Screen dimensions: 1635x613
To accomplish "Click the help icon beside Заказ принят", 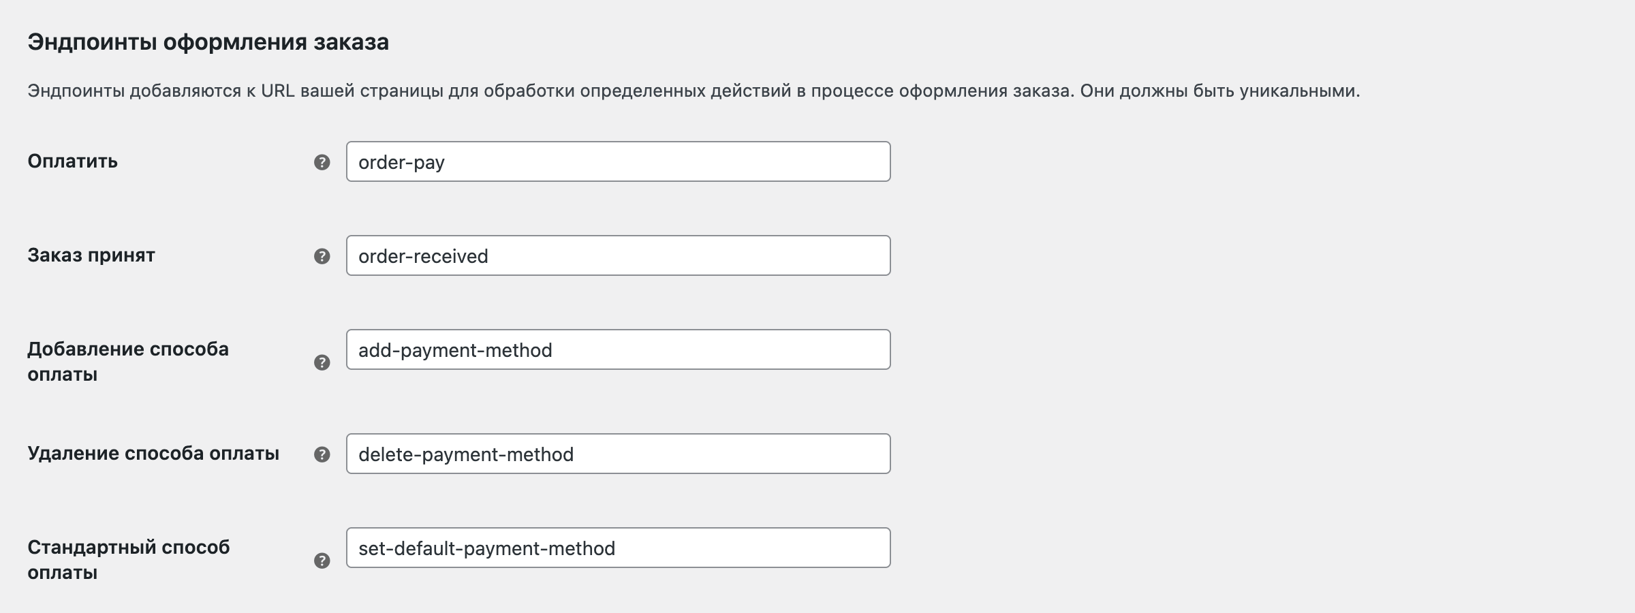I will (322, 256).
